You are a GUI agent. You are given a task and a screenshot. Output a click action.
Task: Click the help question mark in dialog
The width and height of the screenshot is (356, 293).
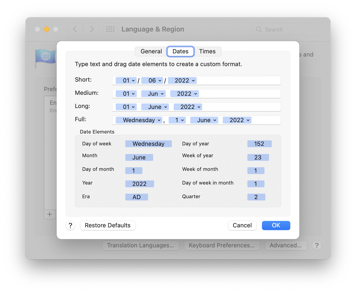coord(70,225)
